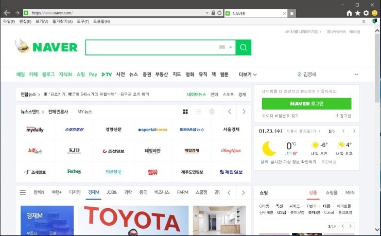Open the 파일(F) menu

[x=9, y=22]
